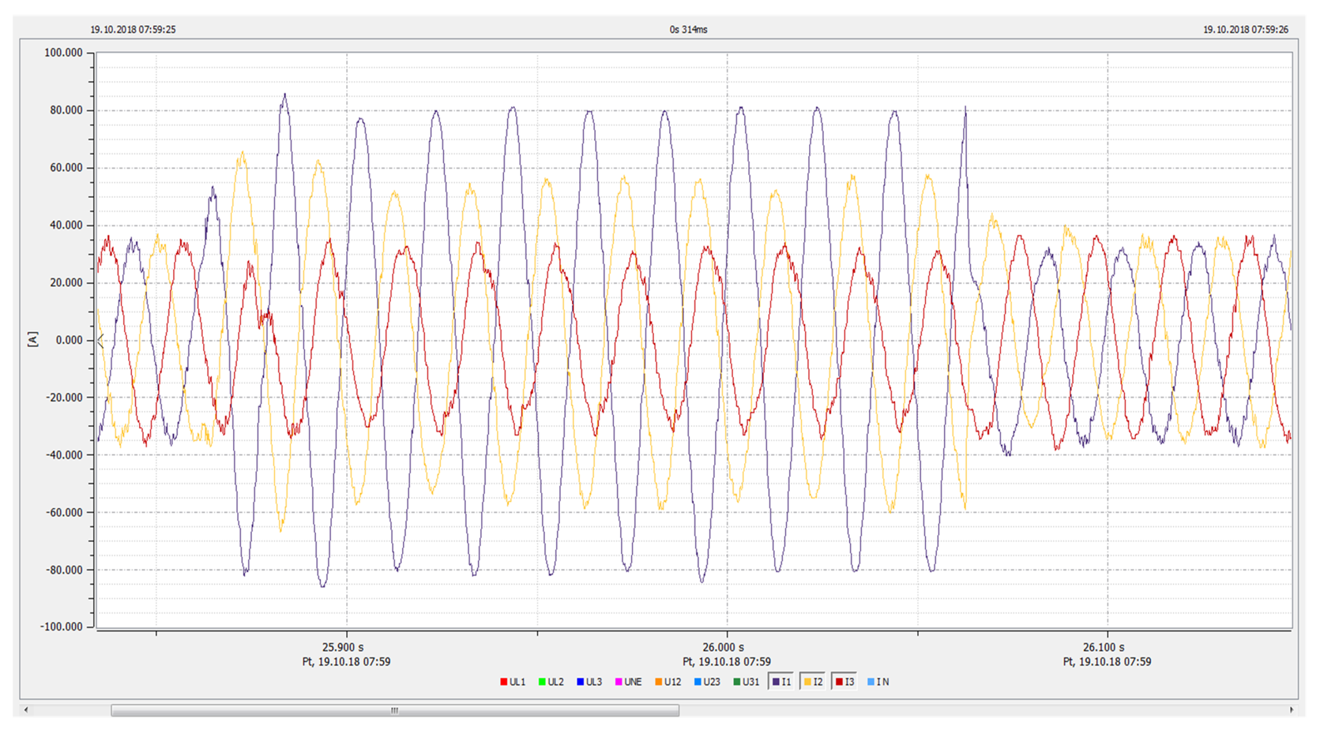The height and width of the screenshot is (729, 1318).
Task: Click the horizontal scrollbar thumb grip
Action: (x=394, y=711)
